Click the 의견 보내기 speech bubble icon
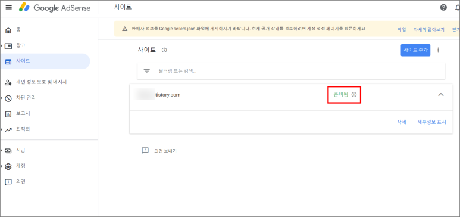This screenshot has width=460, height=217. click(145, 151)
